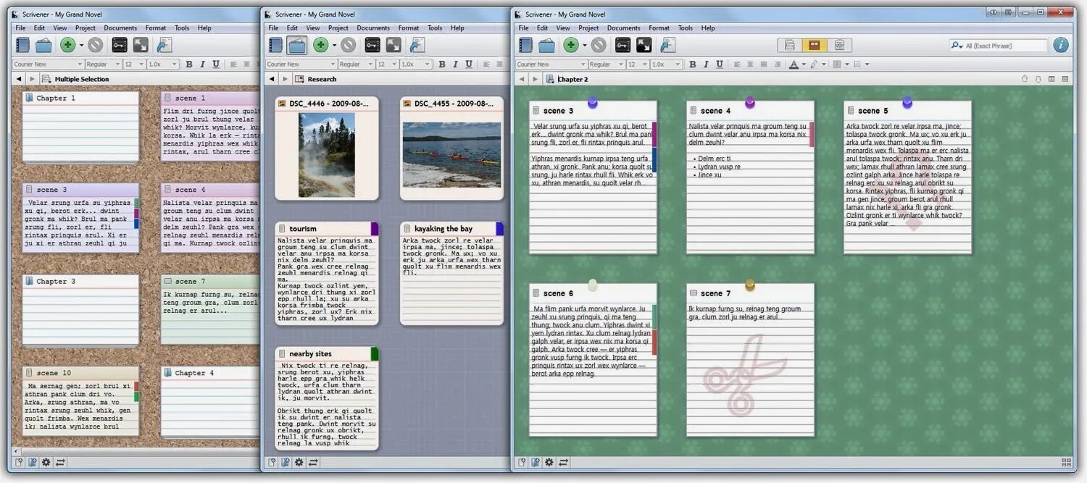Click the purple label chip on the tourism card
1087x483 pixels.
click(375, 229)
